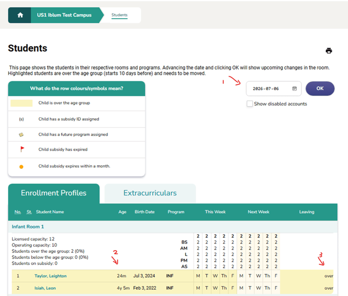Click the Students breadcrumb item
Viewport: 348px width, 296px height.
point(119,15)
